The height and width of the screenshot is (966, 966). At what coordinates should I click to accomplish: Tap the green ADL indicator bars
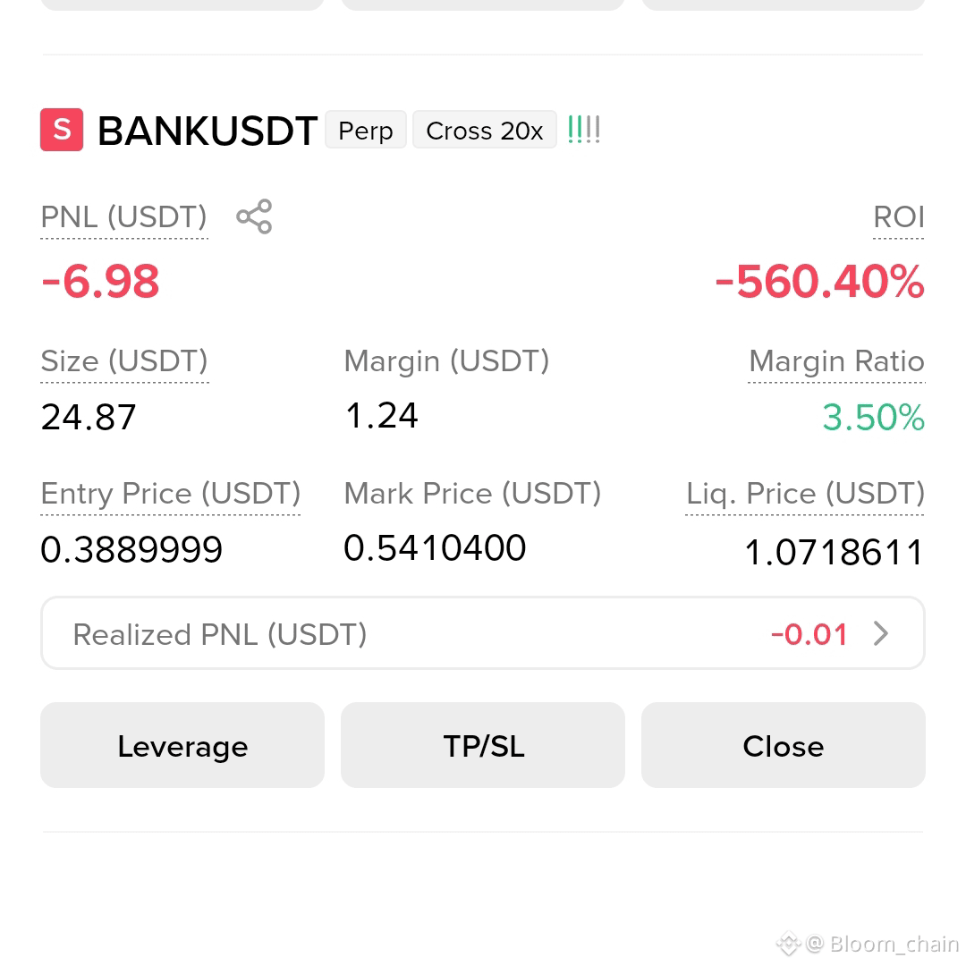pos(583,130)
